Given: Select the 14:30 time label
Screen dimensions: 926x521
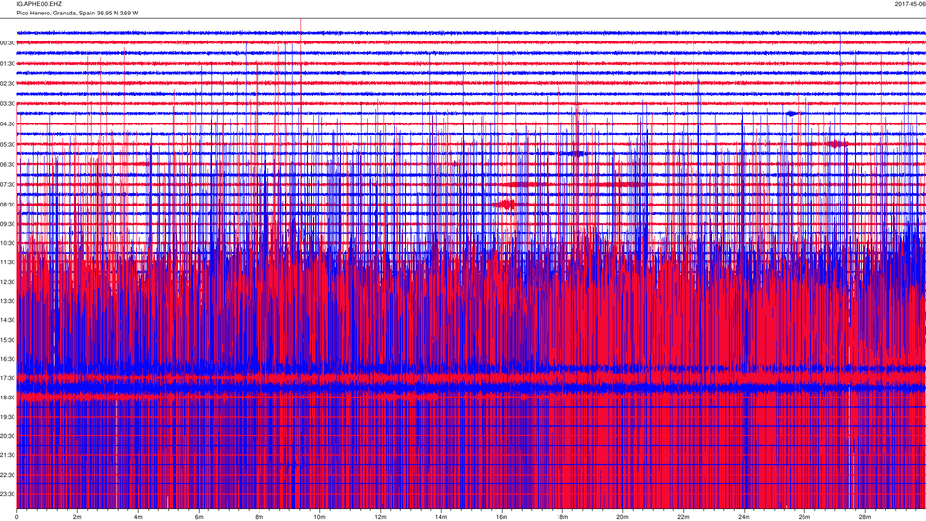Looking at the screenshot, I should 8,320.
